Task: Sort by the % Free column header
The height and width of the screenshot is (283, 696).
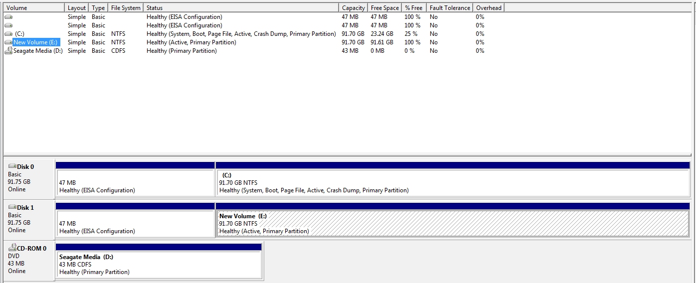Action: pos(414,8)
